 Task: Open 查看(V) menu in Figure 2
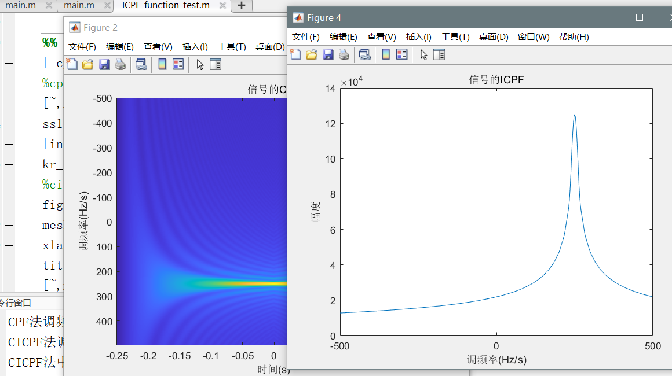(x=158, y=47)
